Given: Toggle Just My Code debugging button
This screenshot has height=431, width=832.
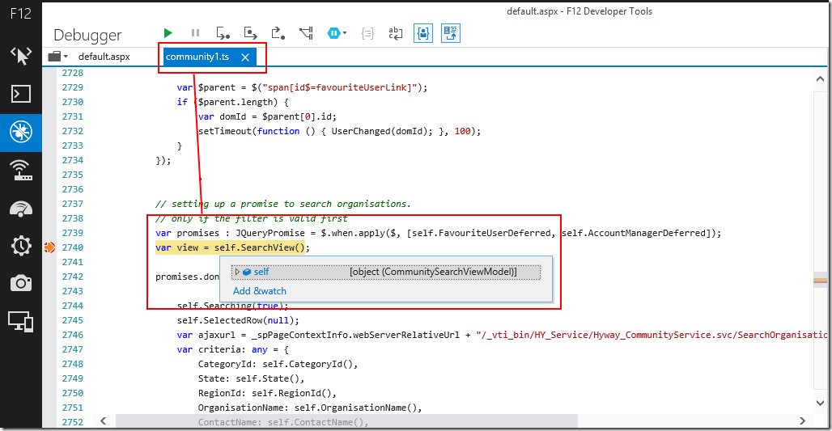Looking at the screenshot, I should 422,33.
